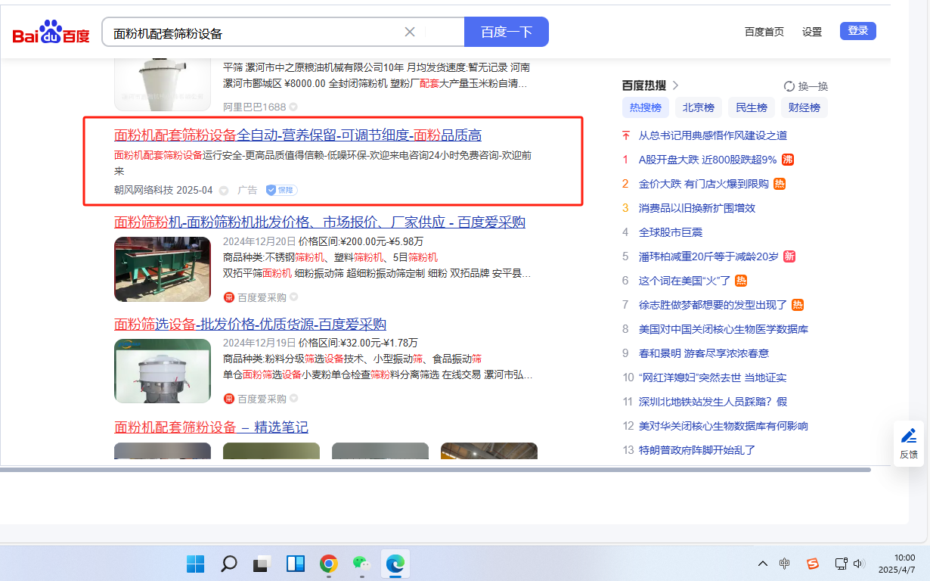
Task: Click the 换一换 refresh icon
Action: tap(789, 86)
